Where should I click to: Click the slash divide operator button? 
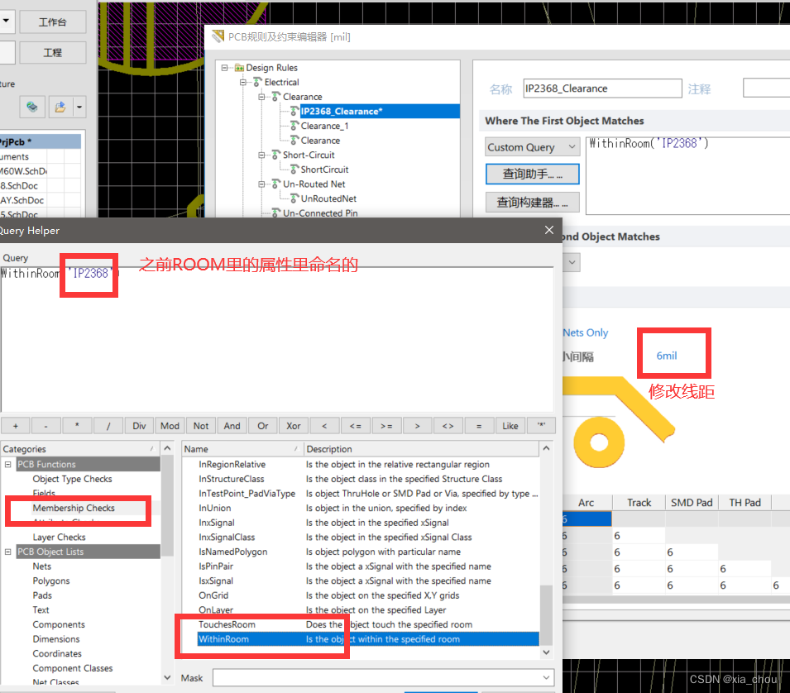(108, 426)
